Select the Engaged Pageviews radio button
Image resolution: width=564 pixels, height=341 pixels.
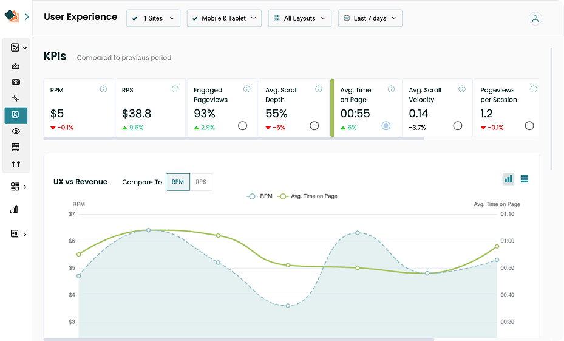[x=242, y=126]
